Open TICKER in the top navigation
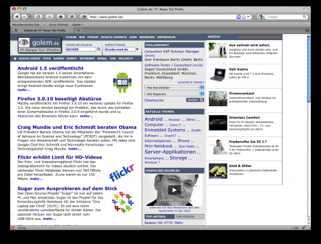 [x=71, y=37]
